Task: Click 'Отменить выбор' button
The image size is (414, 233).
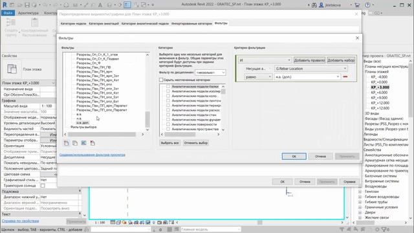Action: tap(195, 143)
